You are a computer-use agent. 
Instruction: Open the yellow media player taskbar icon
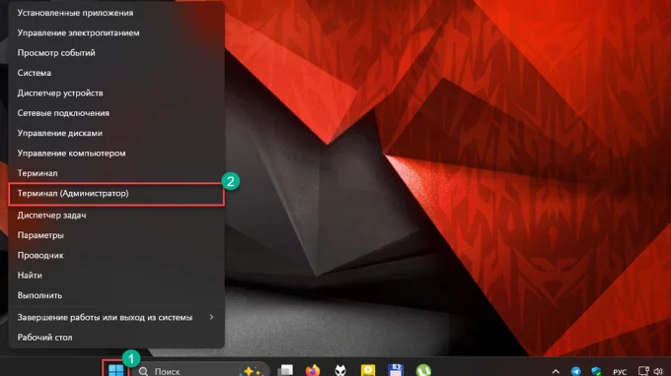[368, 370]
